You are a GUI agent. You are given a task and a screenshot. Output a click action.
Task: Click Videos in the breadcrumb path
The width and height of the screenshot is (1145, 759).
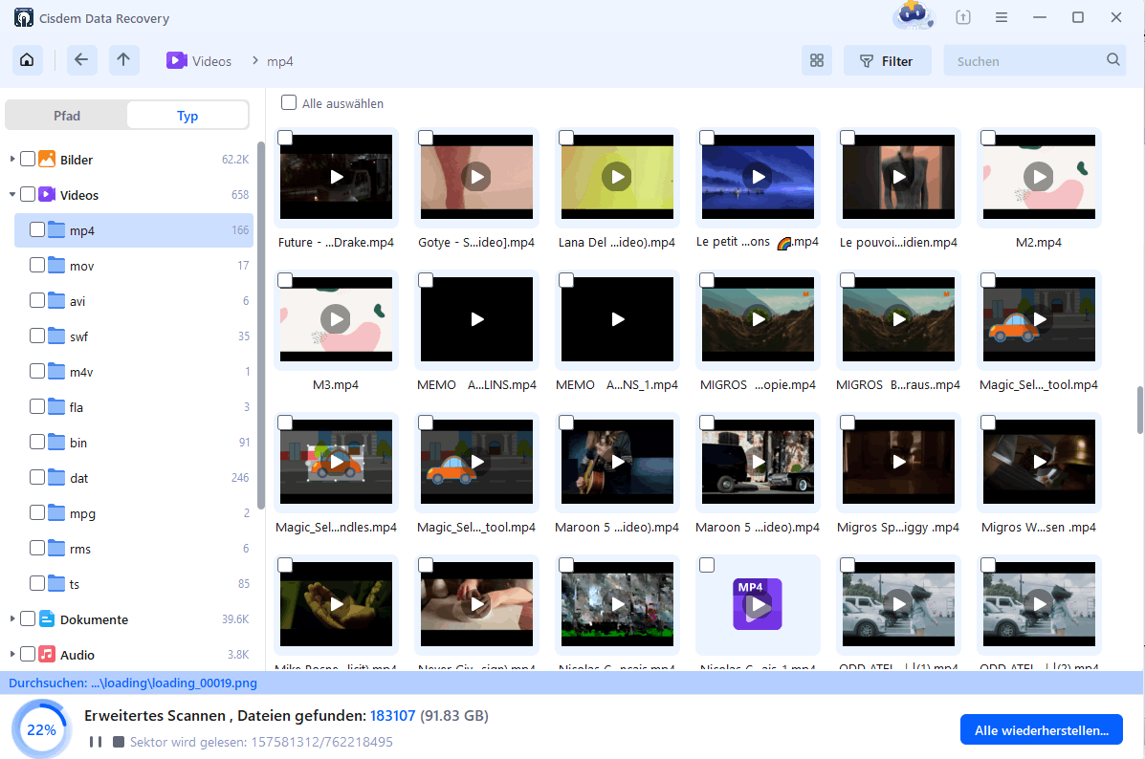pyautogui.click(x=212, y=59)
